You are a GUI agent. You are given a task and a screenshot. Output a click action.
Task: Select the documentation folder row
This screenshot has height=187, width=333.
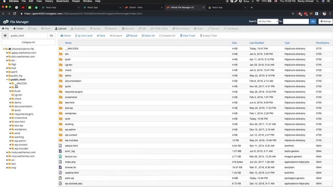tap(196, 81)
